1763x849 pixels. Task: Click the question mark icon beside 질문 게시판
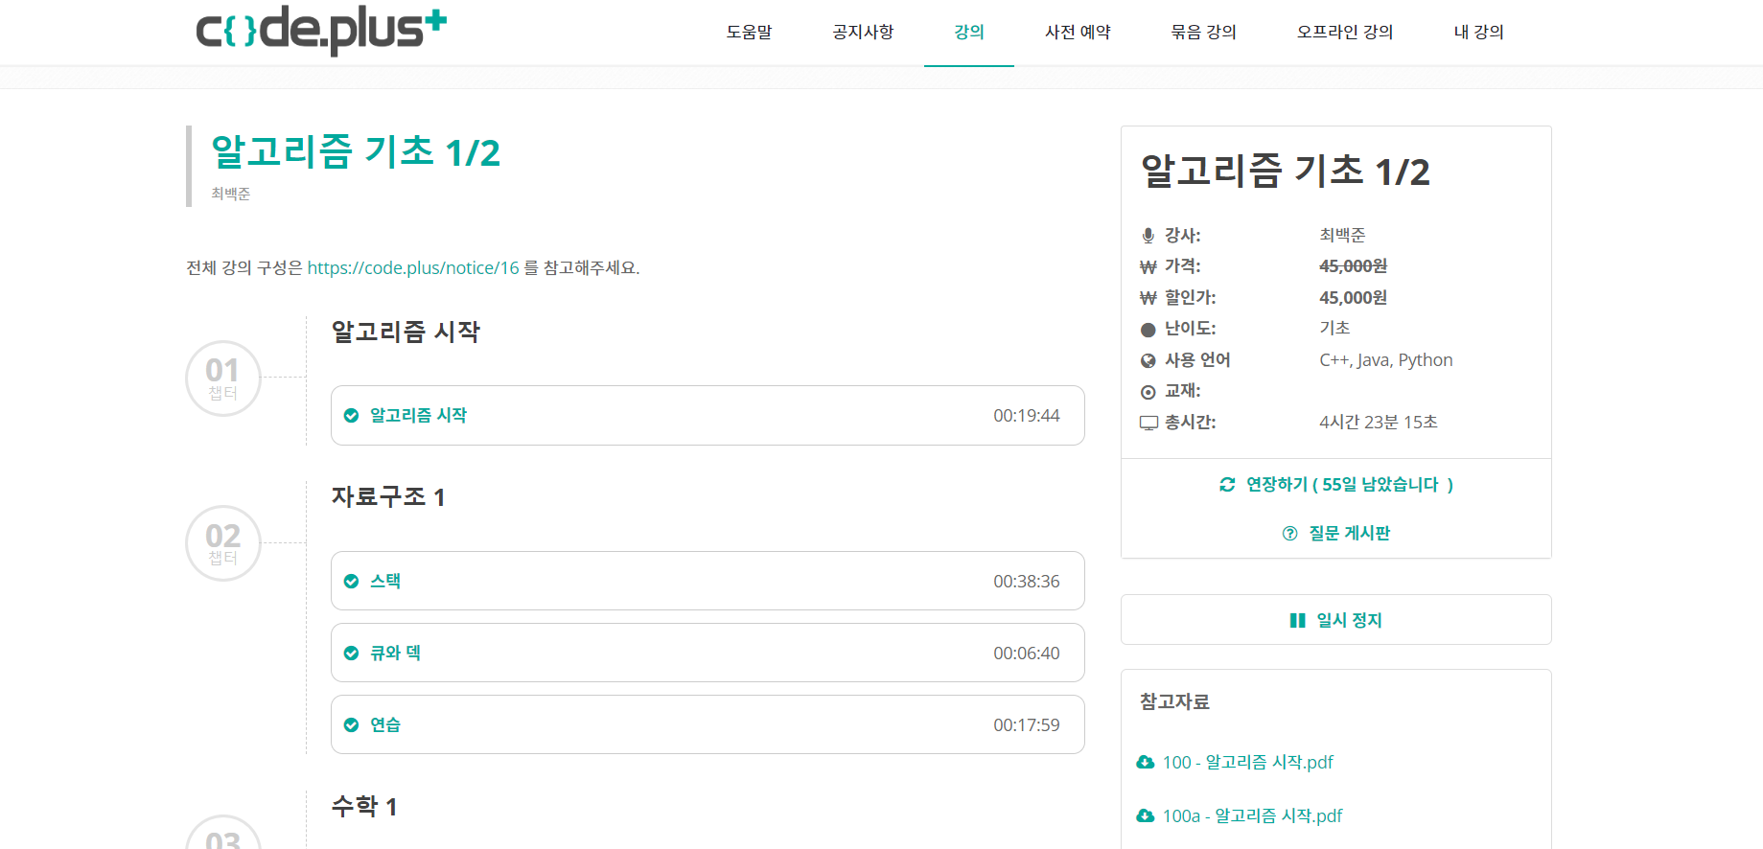tap(1289, 534)
